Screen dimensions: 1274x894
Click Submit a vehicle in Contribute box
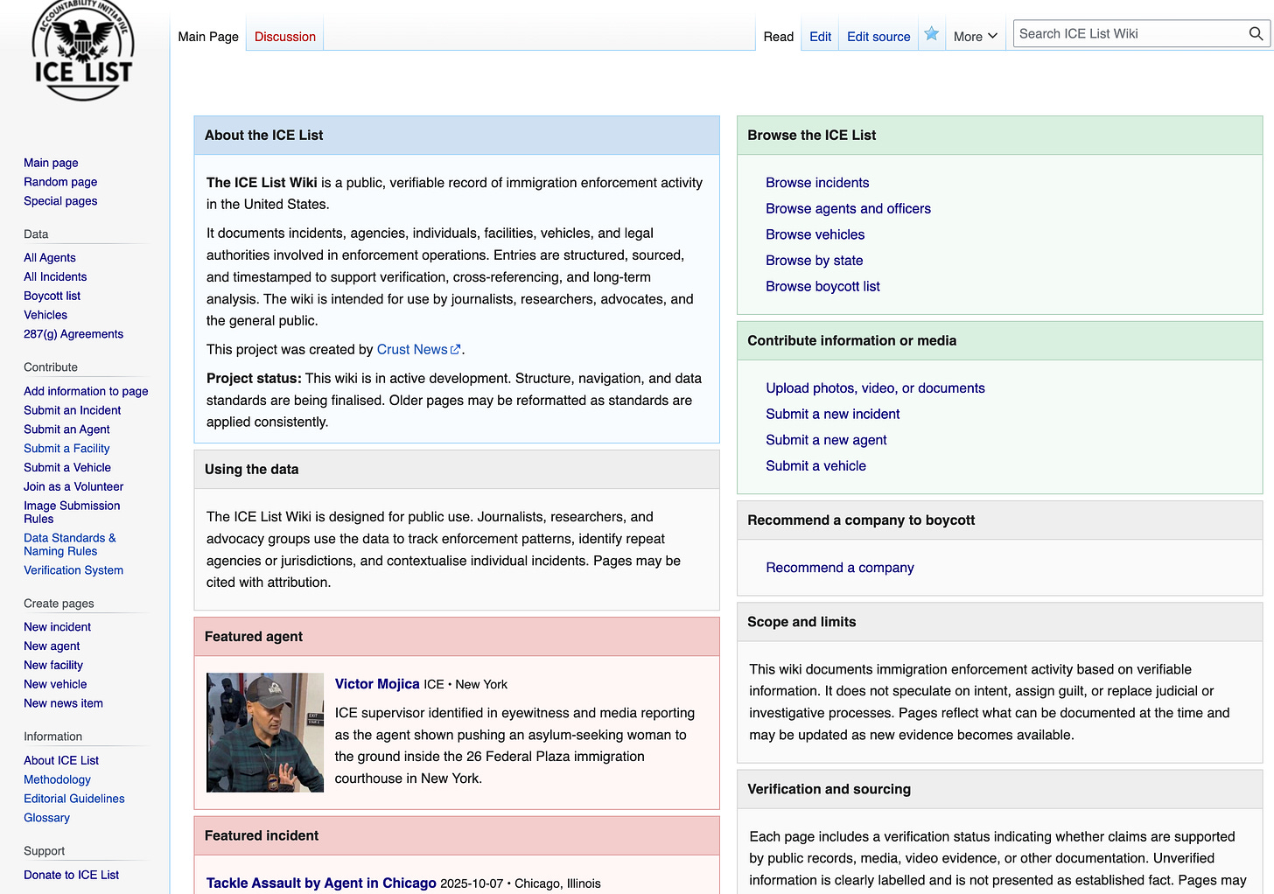pos(815,466)
